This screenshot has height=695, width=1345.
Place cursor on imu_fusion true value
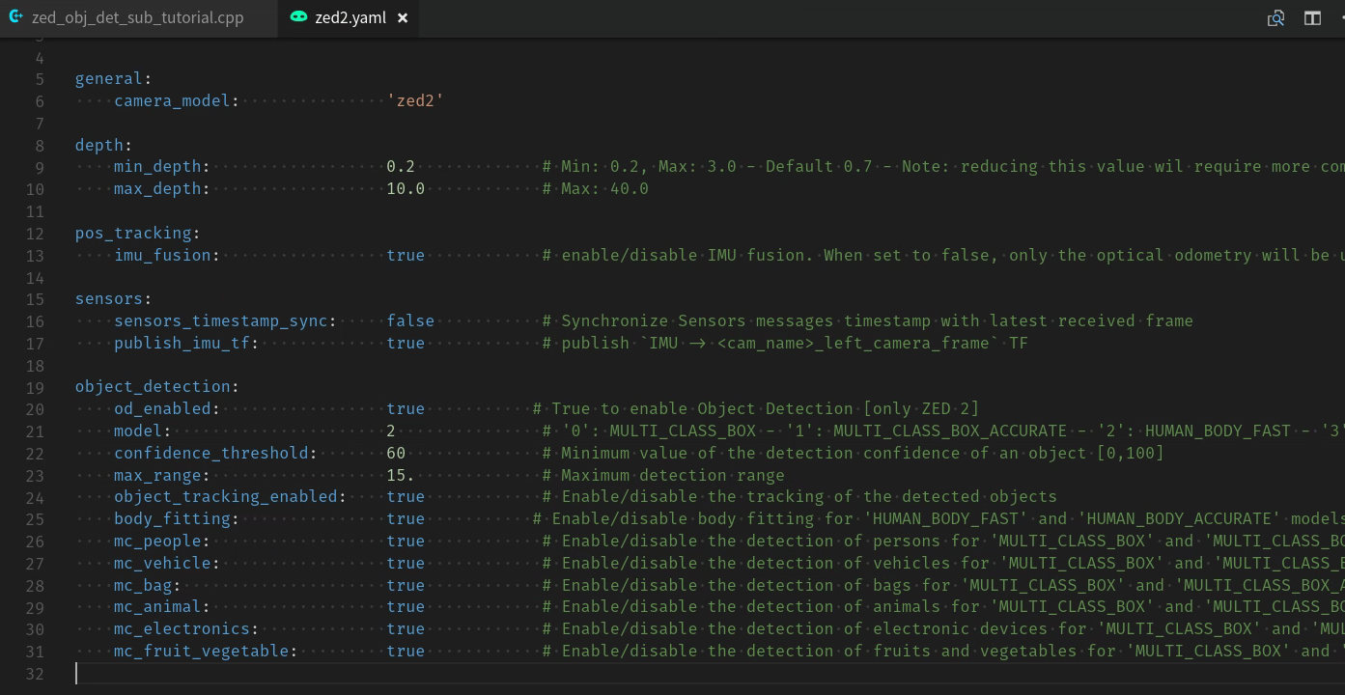[x=406, y=255]
